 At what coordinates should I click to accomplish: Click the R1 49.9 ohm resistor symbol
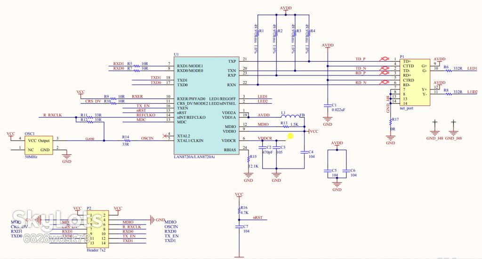tap(258, 33)
